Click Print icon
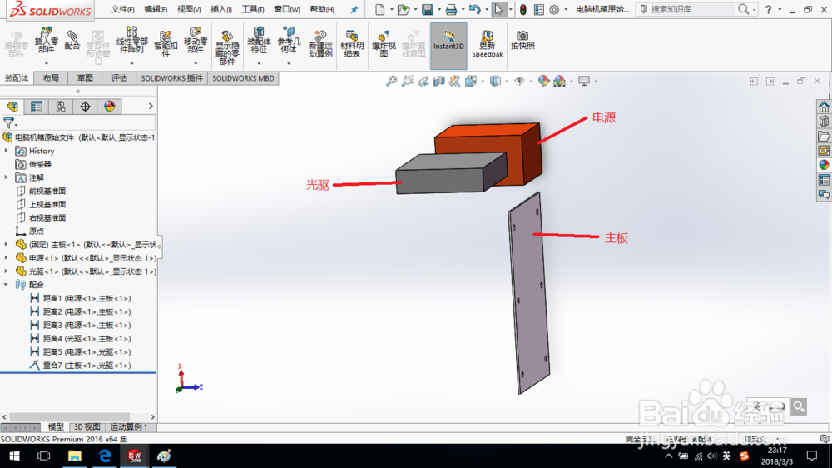This screenshot has width=832, height=468. pos(451,9)
